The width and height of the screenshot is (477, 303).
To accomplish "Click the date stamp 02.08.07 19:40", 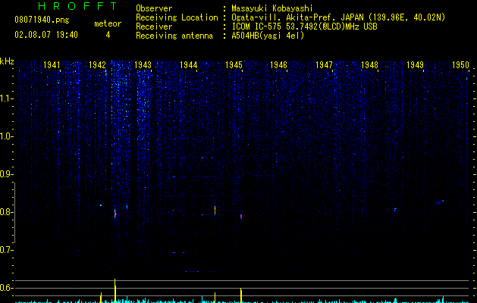I will click(x=46, y=35).
